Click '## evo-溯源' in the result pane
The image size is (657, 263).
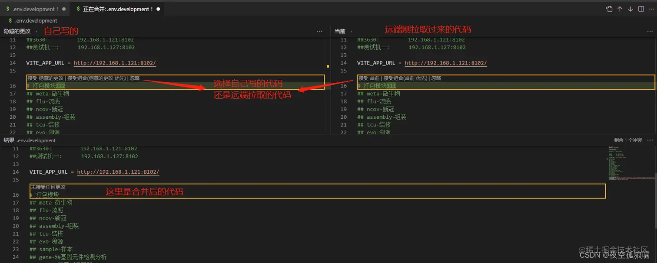(46, 241)
